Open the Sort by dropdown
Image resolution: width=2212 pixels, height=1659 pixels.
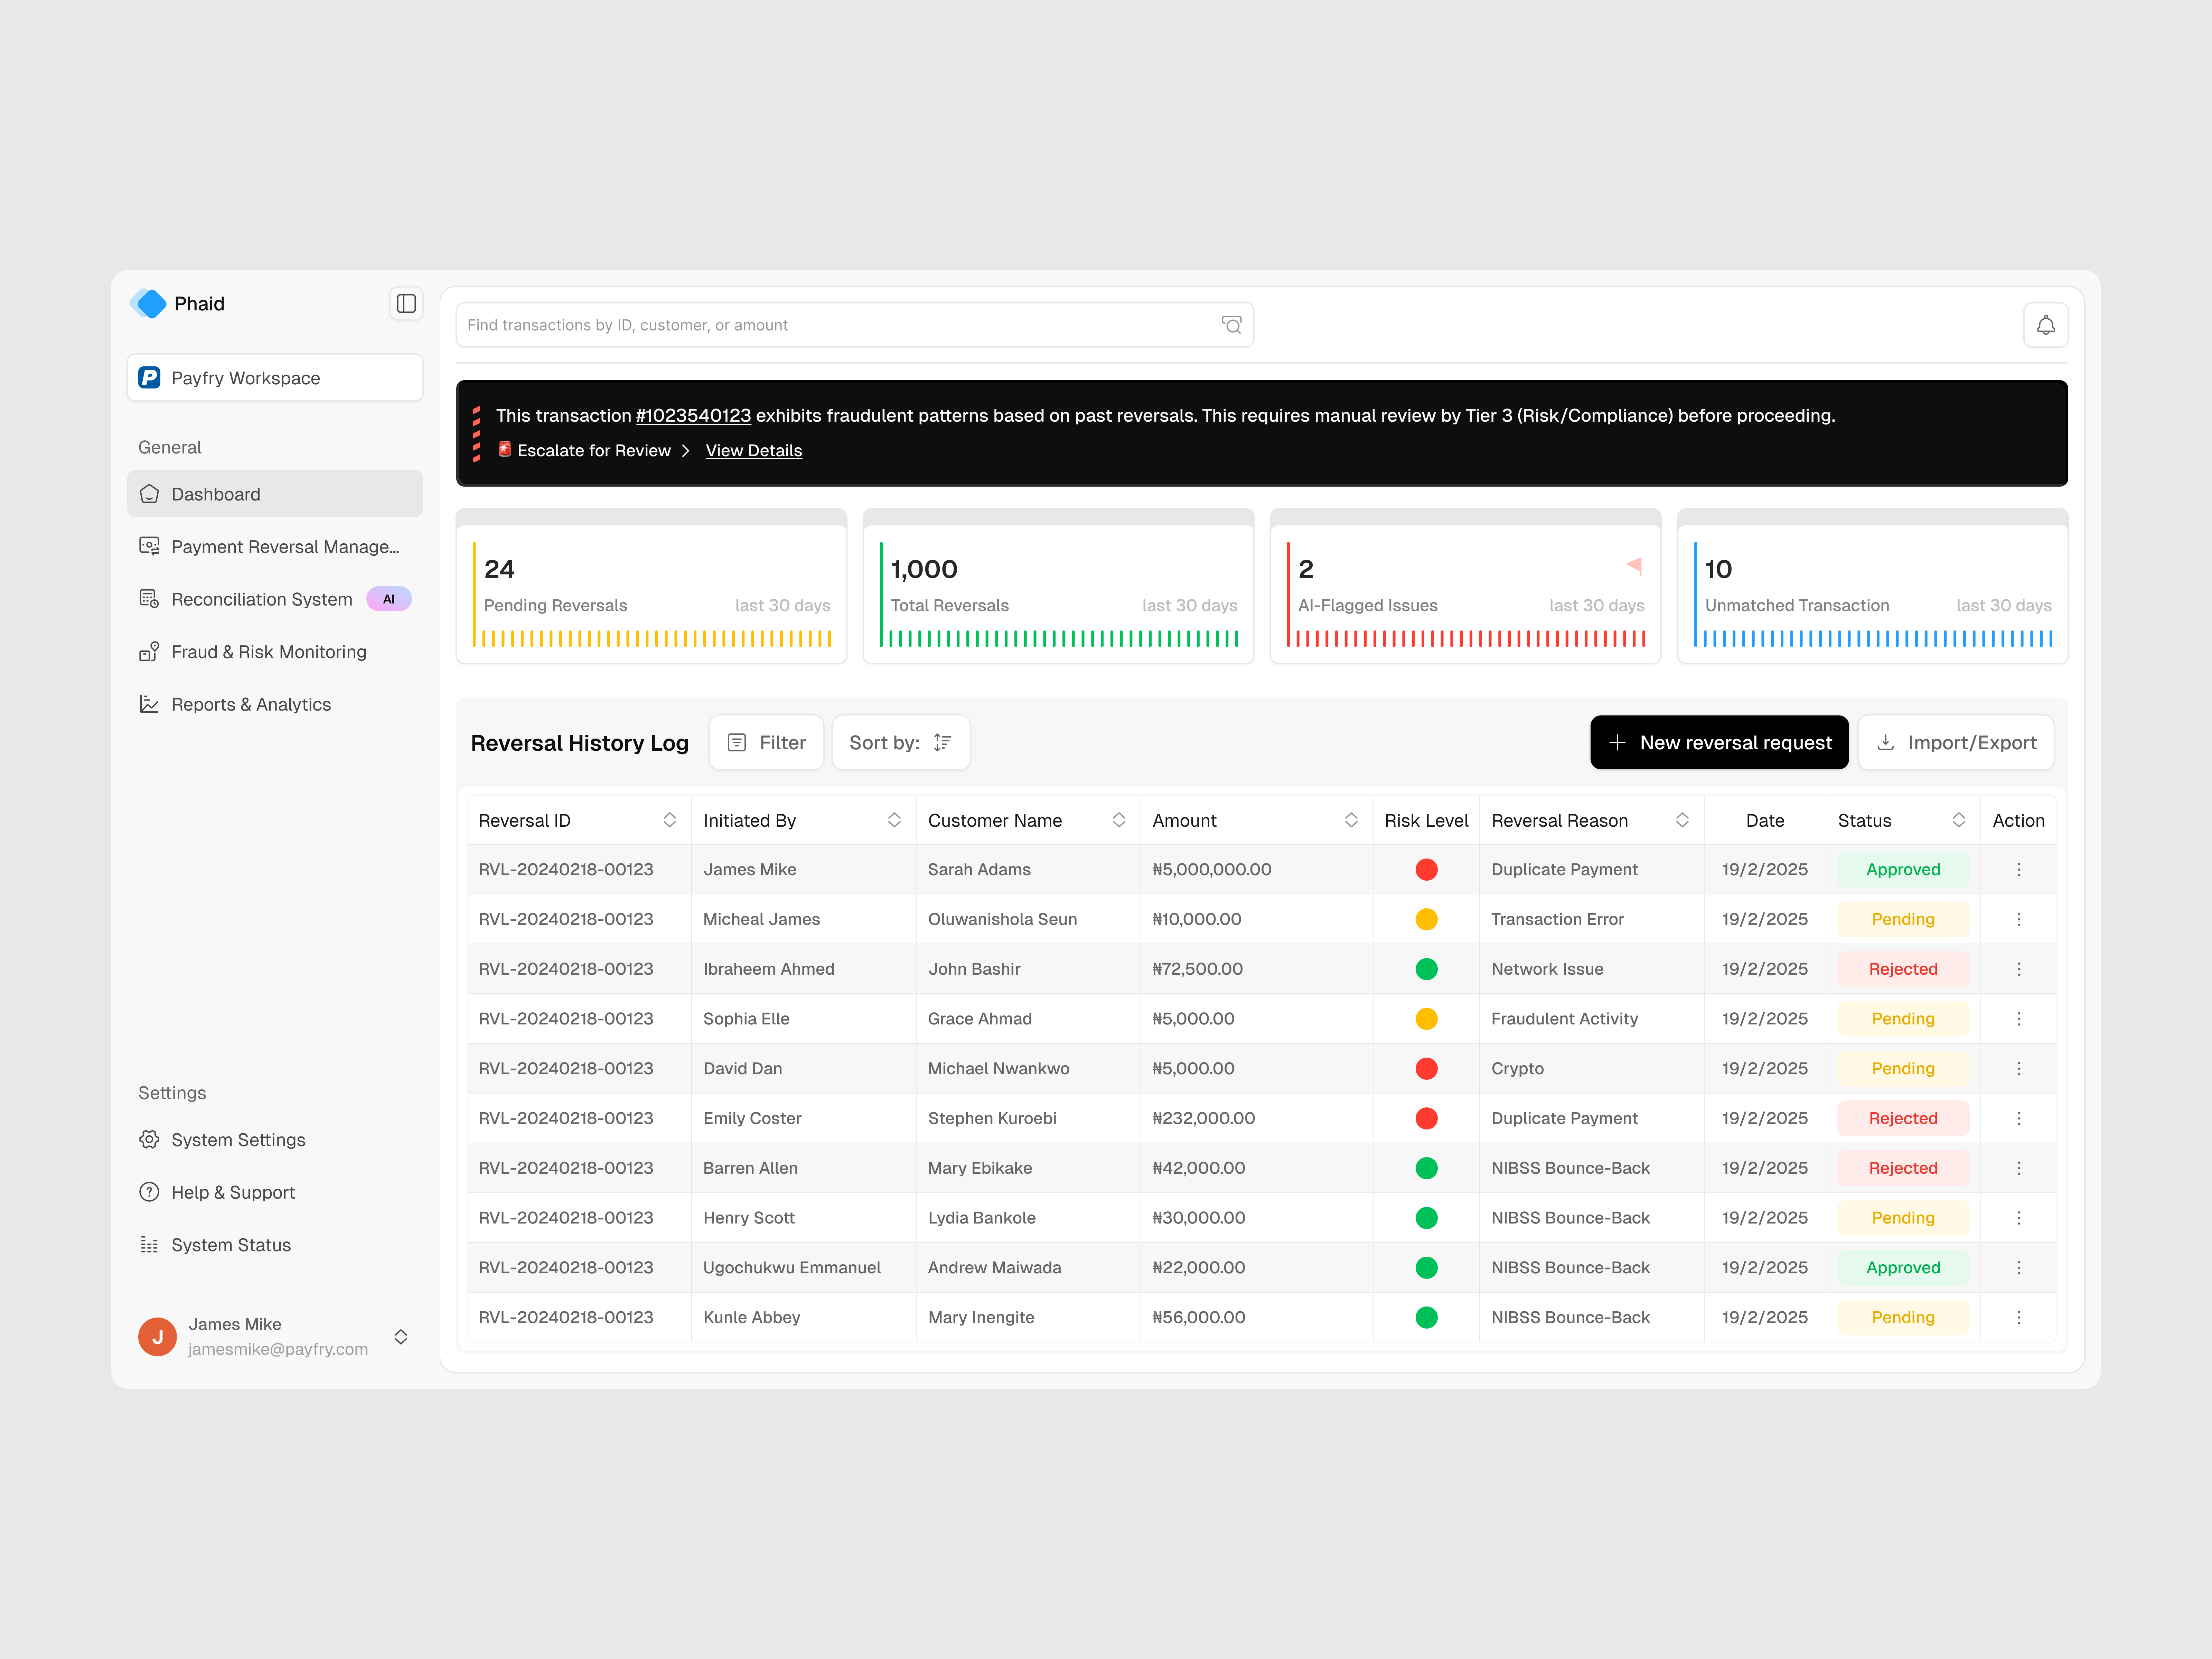(x=899, y=742)
